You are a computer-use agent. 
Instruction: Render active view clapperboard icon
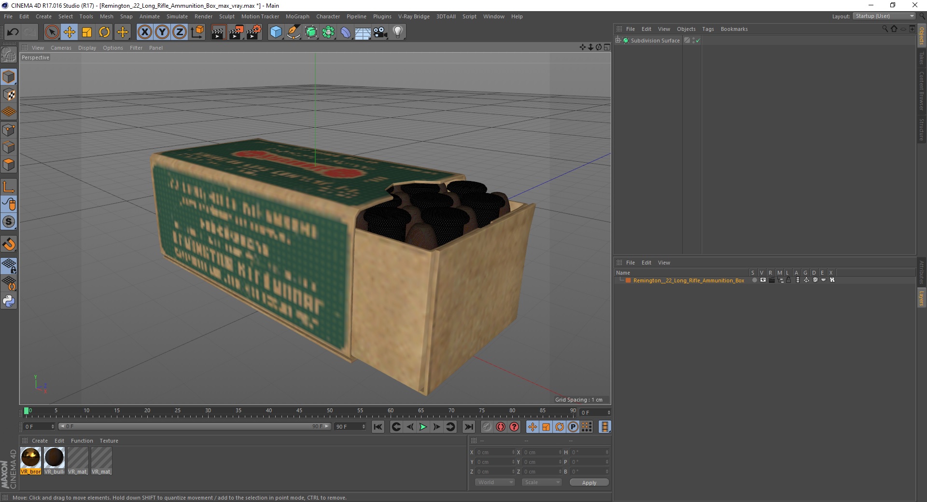click(x=218, y=32)
